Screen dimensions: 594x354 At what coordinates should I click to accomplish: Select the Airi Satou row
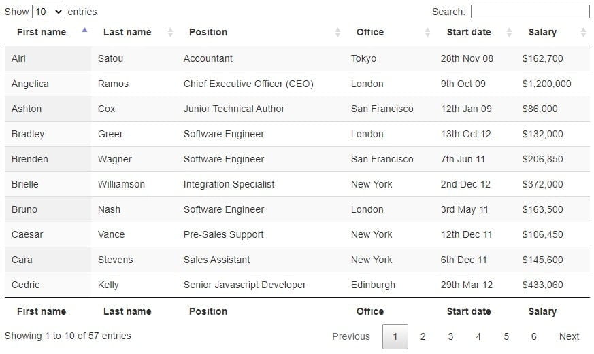point(297,58)
